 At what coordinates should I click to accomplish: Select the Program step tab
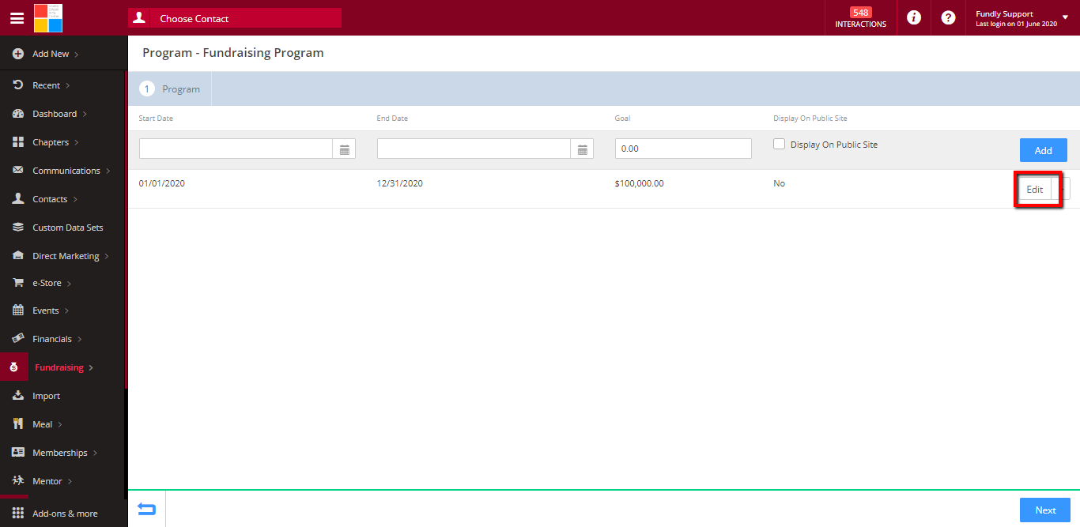pos(170,89)
